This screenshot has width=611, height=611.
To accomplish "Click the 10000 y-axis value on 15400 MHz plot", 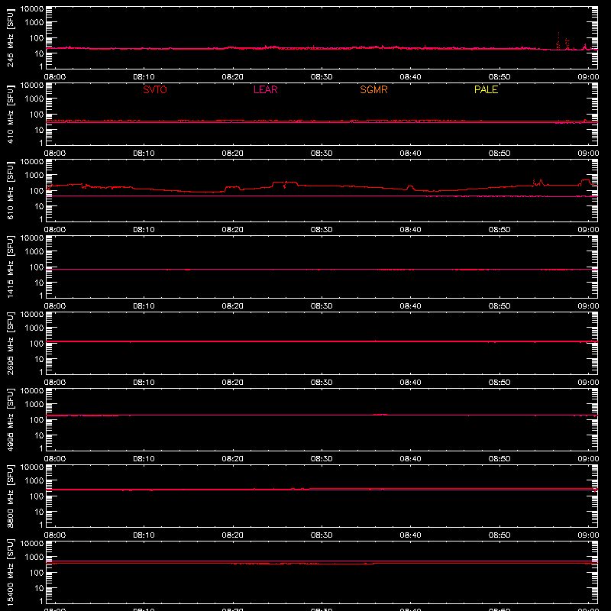I will tap(32, 544).
